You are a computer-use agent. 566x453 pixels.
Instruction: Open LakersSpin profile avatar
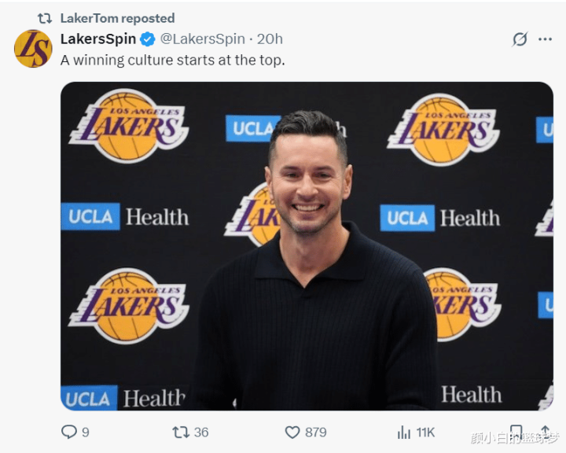pyautogui.click(x=33, y=49)
